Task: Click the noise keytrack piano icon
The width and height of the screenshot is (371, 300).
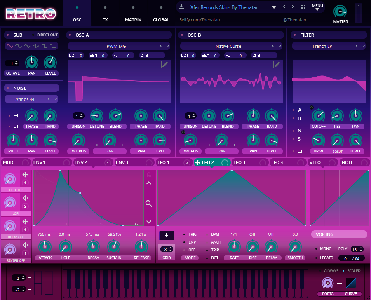Action: tap(16, 127)
